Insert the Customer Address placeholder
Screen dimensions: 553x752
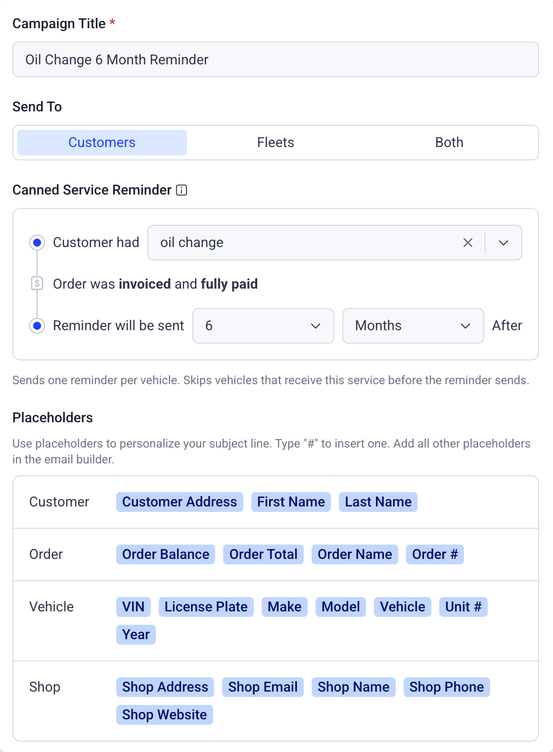click(180, 502)
